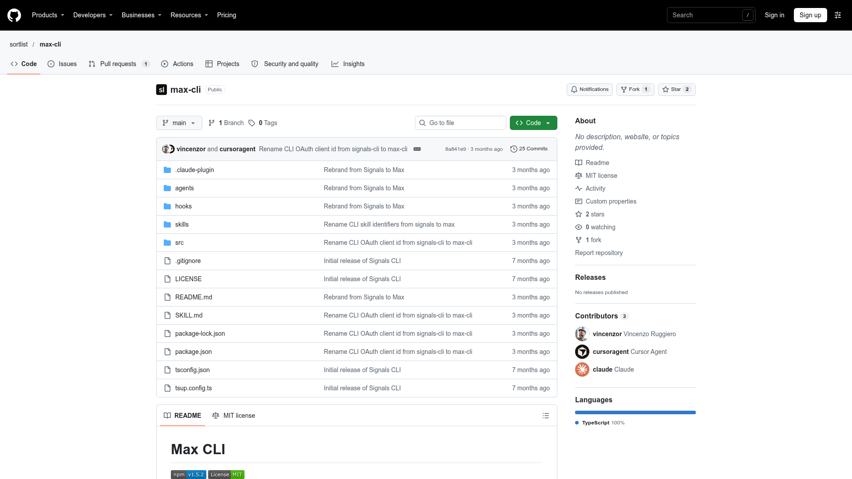
Task: Click the License MIT badge
Action: [226, 475]
